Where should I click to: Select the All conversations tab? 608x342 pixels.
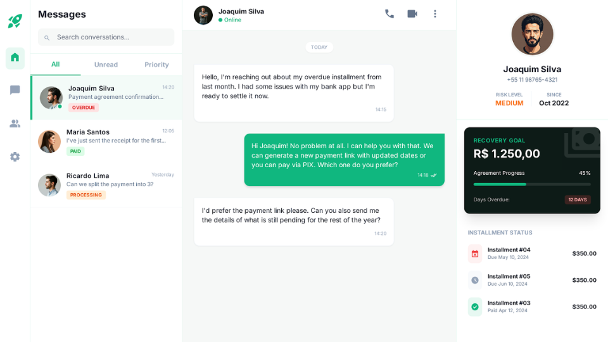[56, 65]
